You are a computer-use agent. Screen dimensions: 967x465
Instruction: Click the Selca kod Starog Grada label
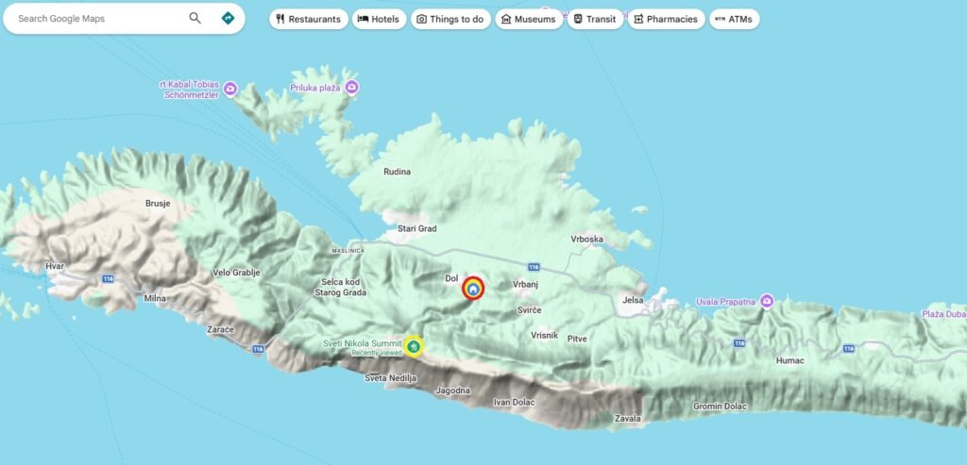(x=340, y=287)
